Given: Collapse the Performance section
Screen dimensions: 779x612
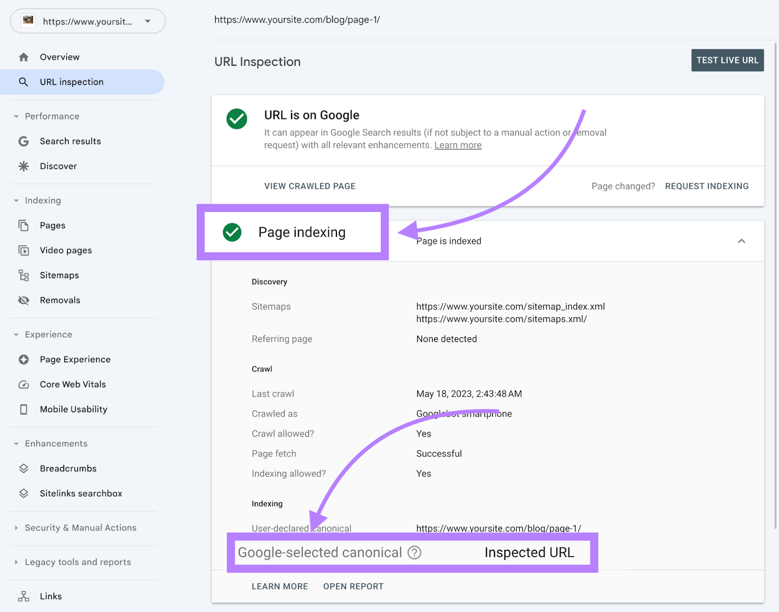Looking at the screenshot, I should pyautogui.click(x=16, y=116).
